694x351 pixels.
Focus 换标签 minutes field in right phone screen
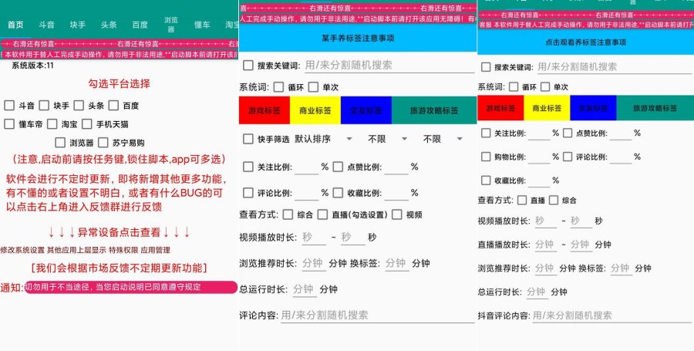[621, 268]
